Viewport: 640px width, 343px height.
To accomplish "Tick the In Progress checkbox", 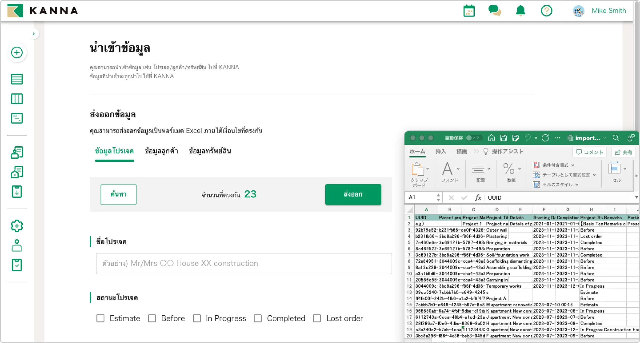I will [197, 318].
